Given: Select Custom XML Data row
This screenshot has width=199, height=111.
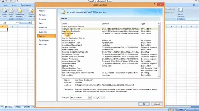Looking at the screenshot, I should pyautogui.click(x=110, y=47).
